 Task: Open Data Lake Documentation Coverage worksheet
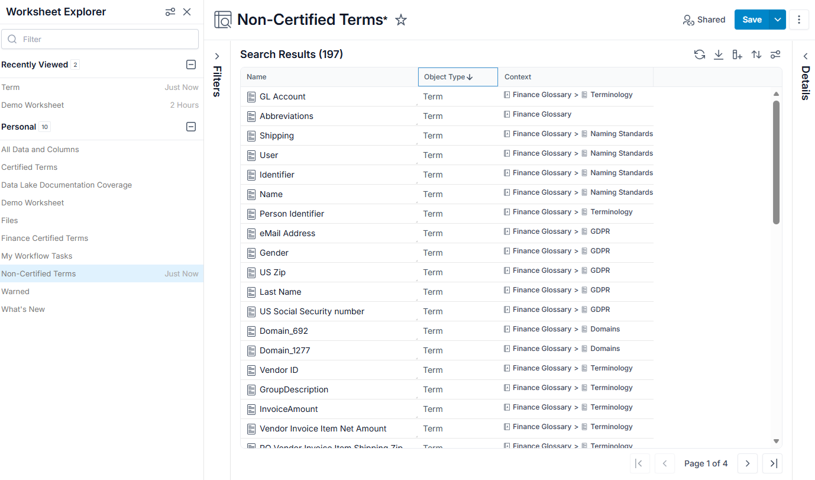(66, 185)
